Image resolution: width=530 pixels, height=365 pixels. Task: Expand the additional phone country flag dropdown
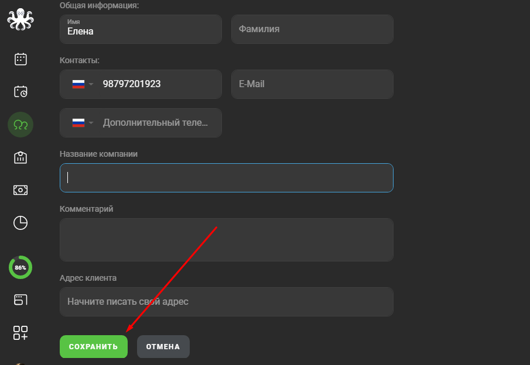point(83,123)
